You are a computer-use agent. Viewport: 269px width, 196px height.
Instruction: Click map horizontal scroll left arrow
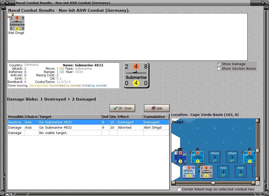click(x=173, y=183)
